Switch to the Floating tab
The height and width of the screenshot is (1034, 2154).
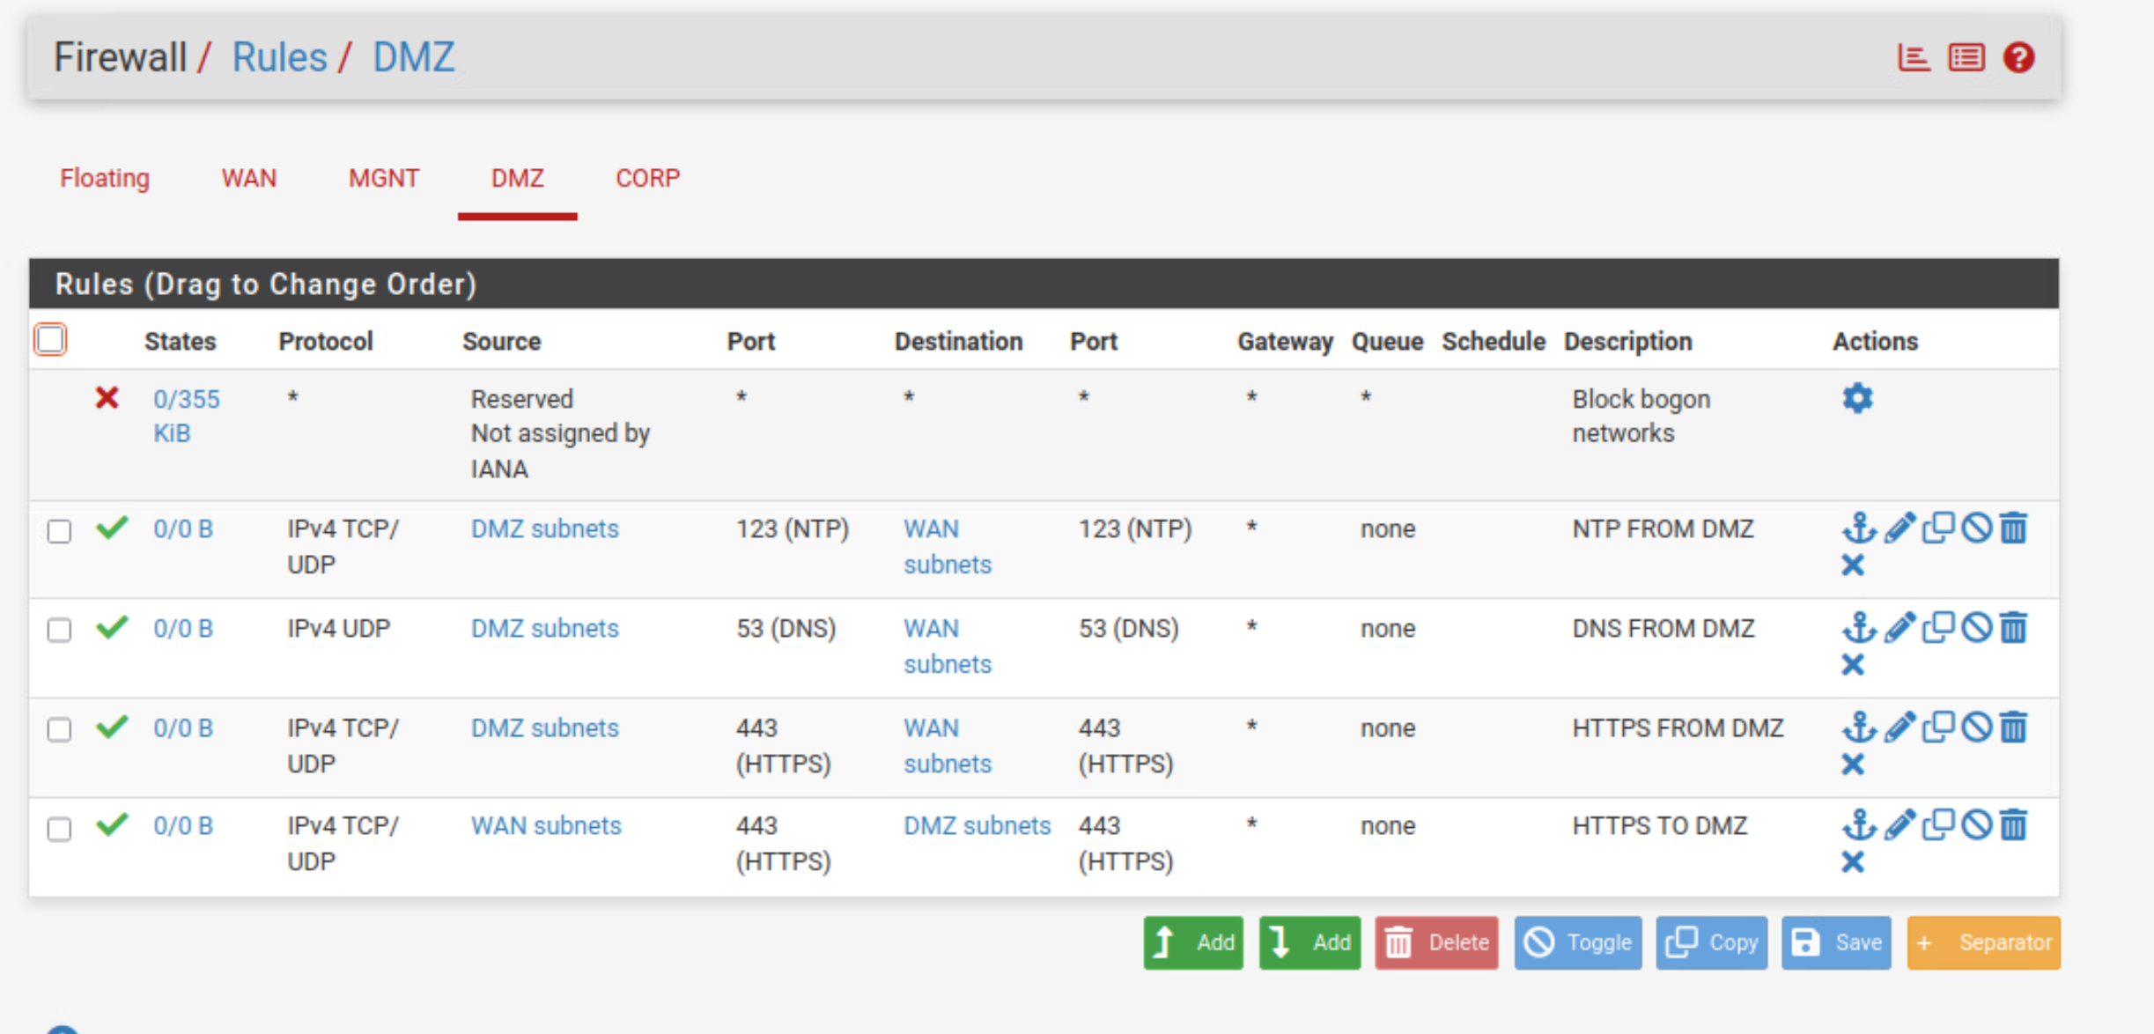coord(105,178)
